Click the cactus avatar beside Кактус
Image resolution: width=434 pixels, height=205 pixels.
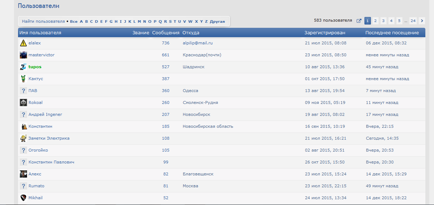click(23, 79)
